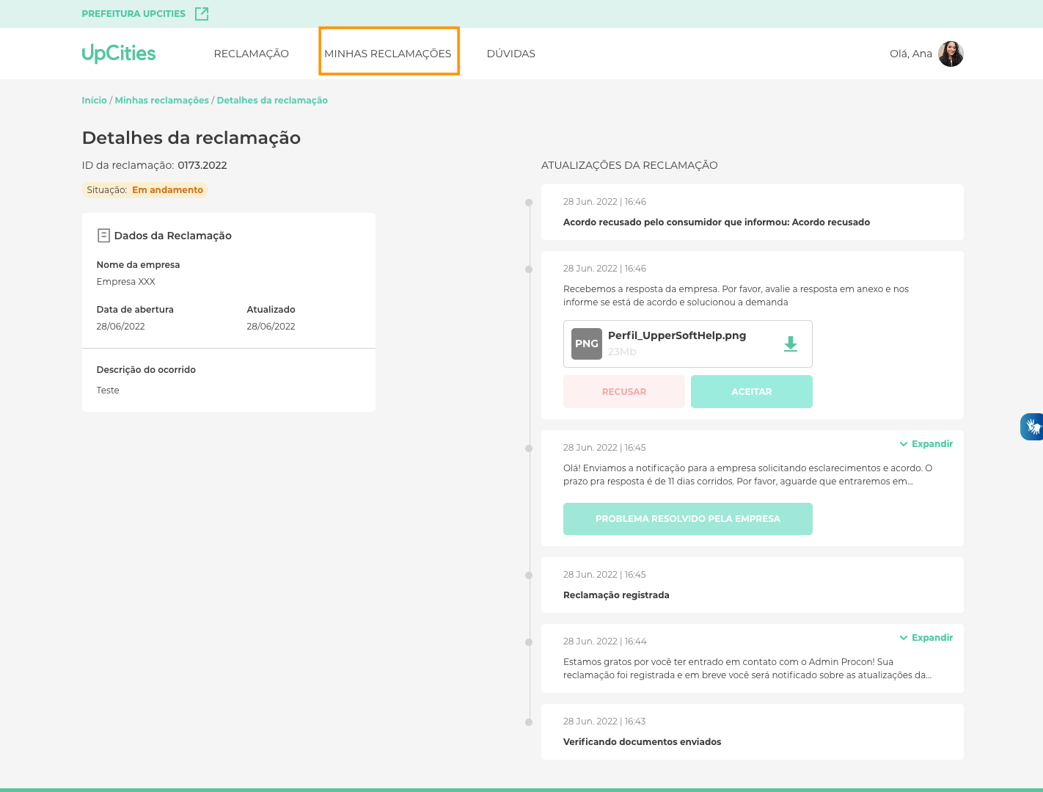
Task: Open the Reclamação menu item
Action: point(251,54)
